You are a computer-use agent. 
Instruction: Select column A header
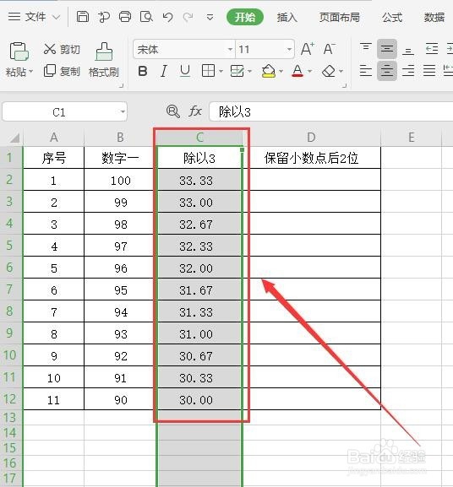click(54, 138)
